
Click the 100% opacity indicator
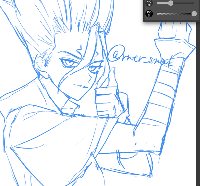[149, 14]
